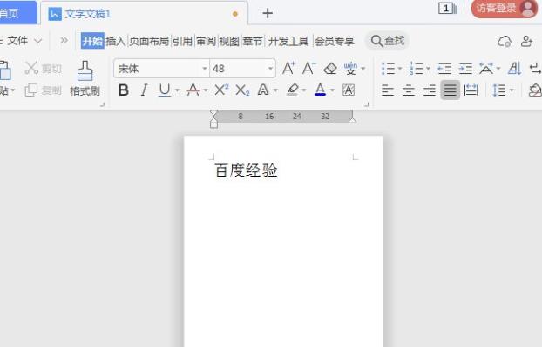Open underline style dropdown arrow
Image resolution: width=542 pixels, height=347 pixels.
tap(177, 90)
